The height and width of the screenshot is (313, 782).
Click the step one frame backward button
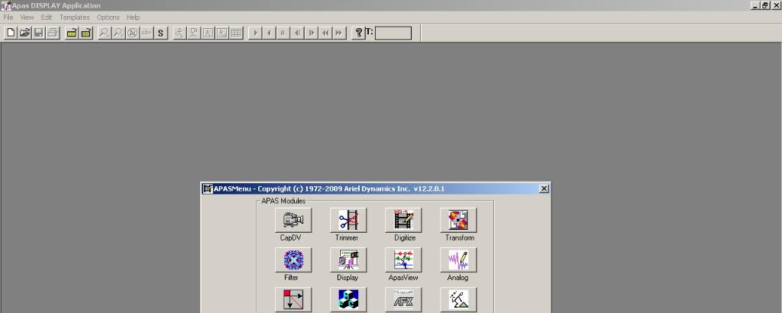(297, 33)
